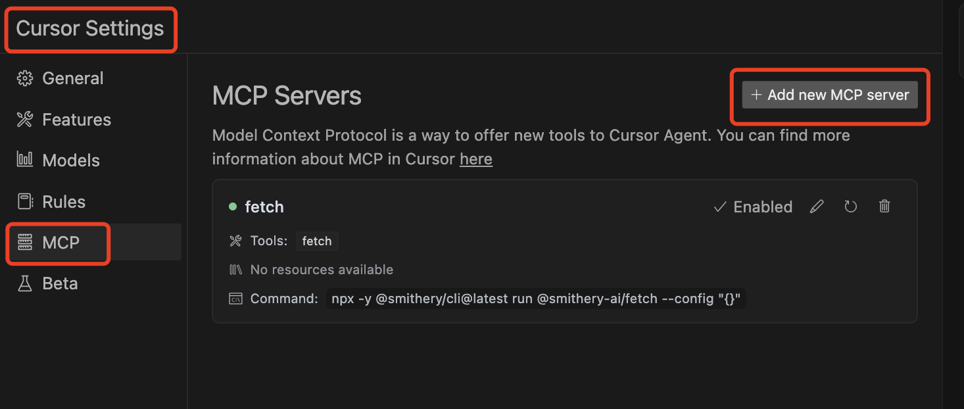Click the green status dot beside fetch
The width and height of the screenshot is (964, 409).
232,206
